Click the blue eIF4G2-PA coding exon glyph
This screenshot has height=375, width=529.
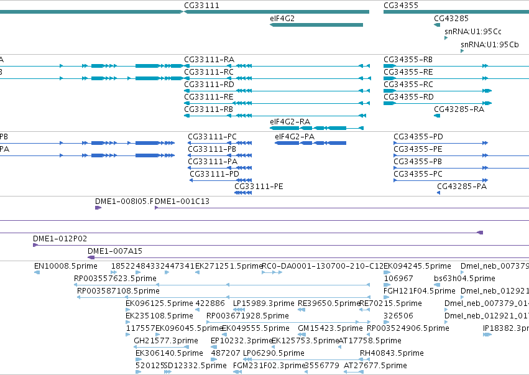pos(310,143)
